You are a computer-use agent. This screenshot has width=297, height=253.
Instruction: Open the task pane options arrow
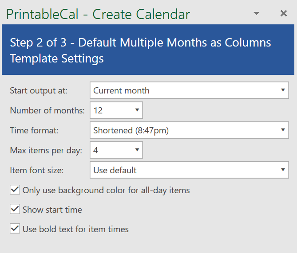(x=256, y=13)
